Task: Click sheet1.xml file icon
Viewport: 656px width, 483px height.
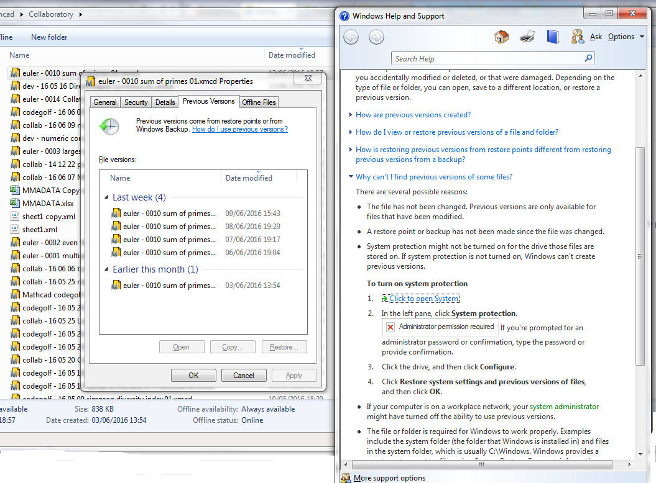Action: [x=15, y=229]
